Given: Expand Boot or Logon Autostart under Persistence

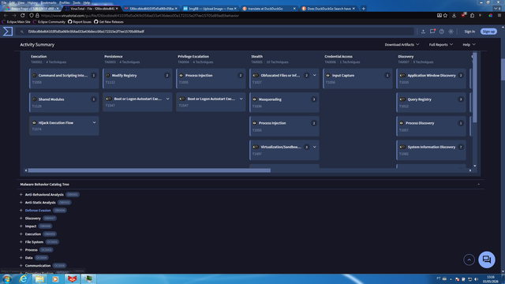Looking at the screenshot, I should (x=167, y=99).
